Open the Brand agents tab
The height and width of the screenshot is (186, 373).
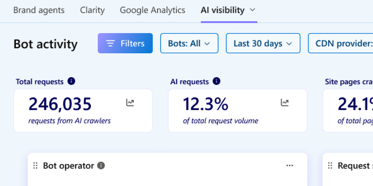[39, 10]
